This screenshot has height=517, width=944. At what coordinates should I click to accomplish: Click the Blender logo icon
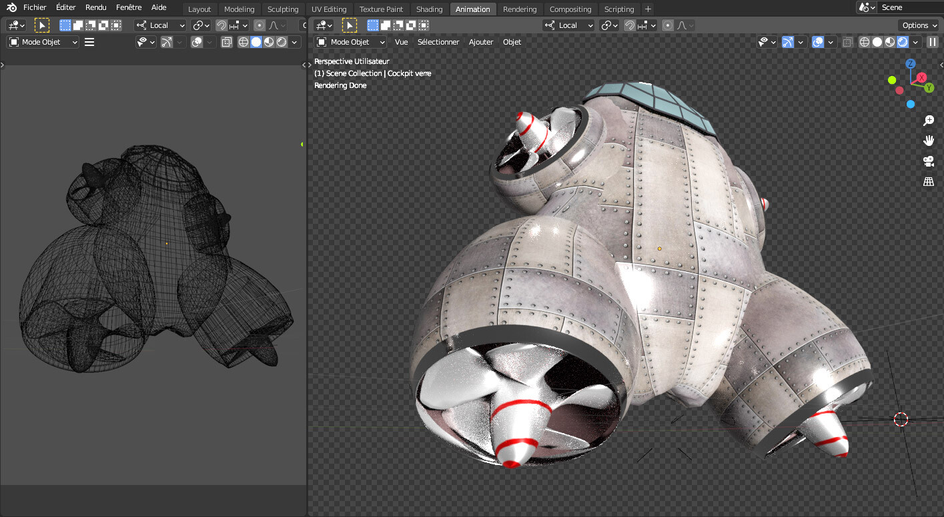pos(11,7)
